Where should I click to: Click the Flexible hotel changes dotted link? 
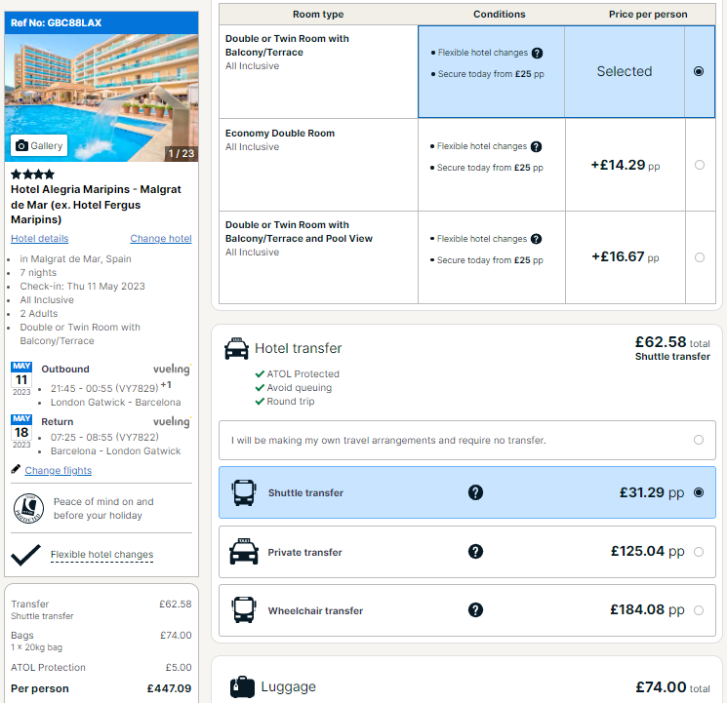point(102,555)
